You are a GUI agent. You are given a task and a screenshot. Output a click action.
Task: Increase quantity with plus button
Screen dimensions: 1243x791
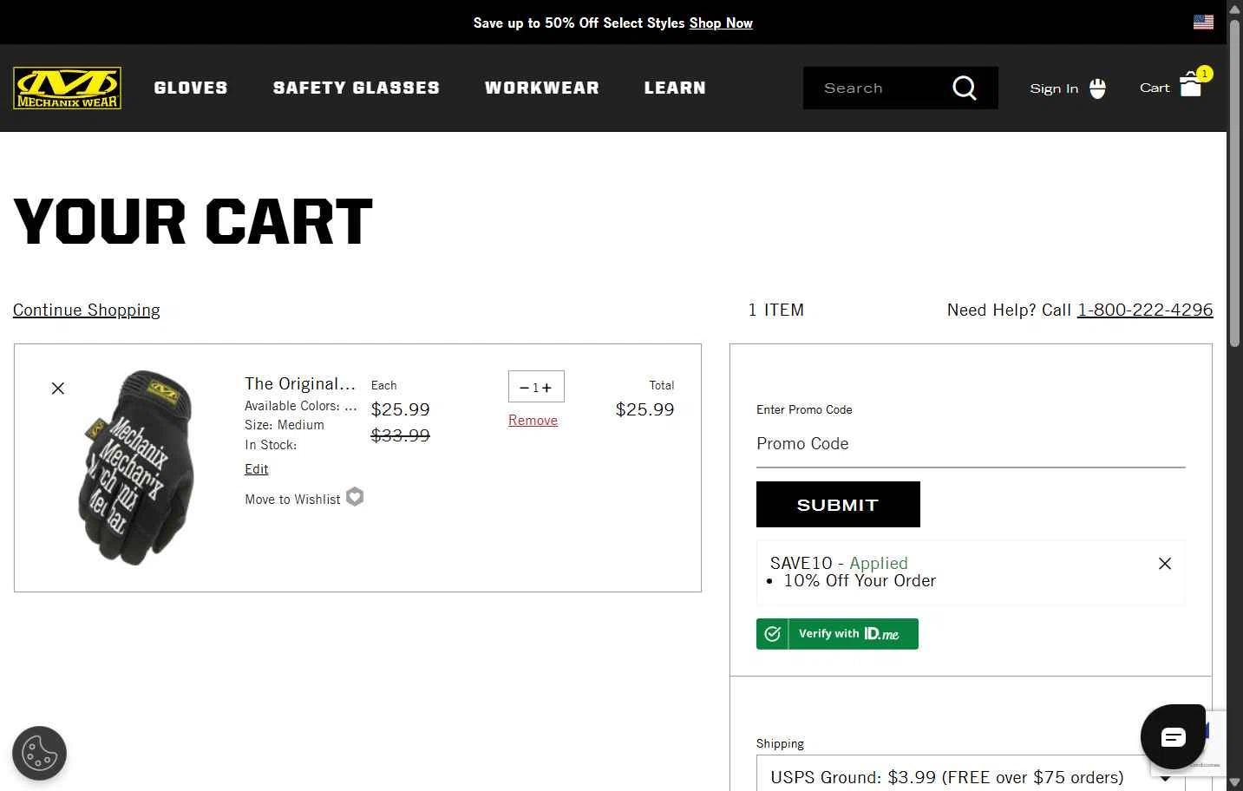[x=546, y=388]
